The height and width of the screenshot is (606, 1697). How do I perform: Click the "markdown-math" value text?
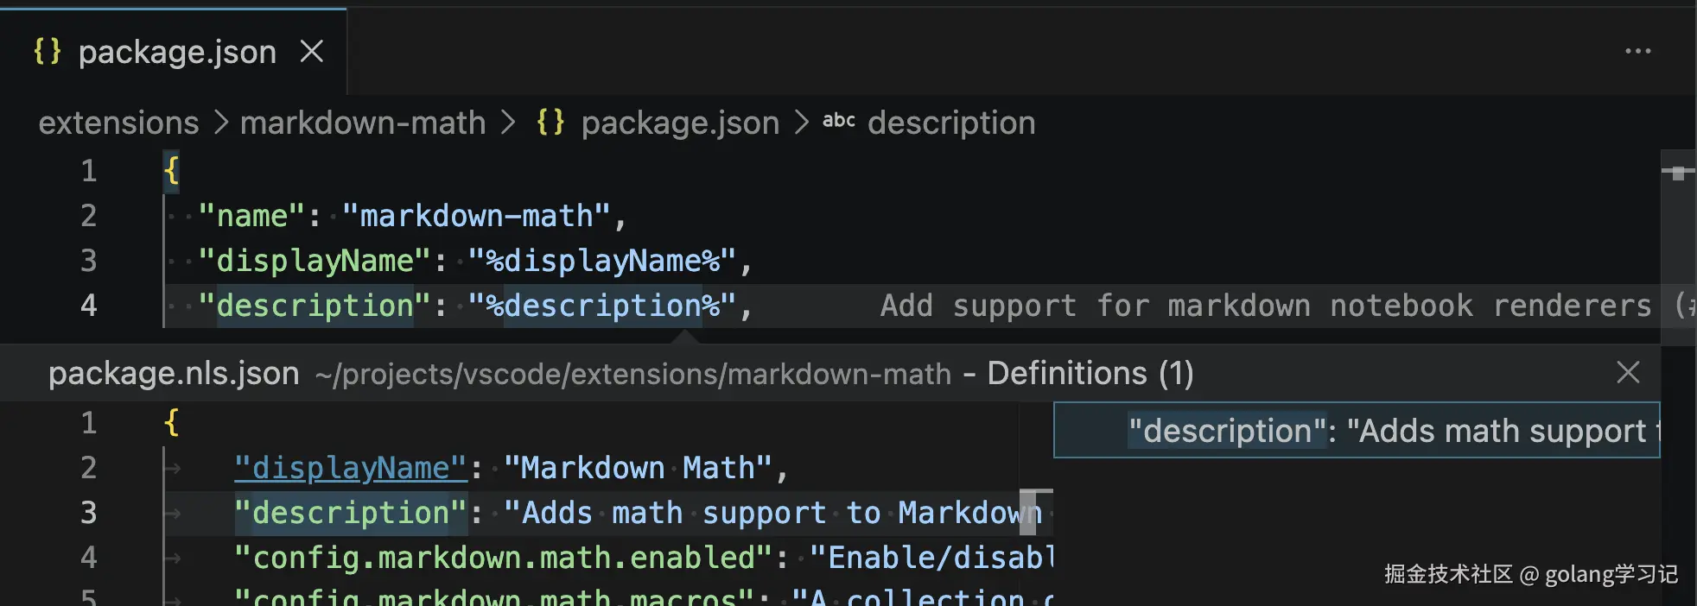[x=476, y=216]
